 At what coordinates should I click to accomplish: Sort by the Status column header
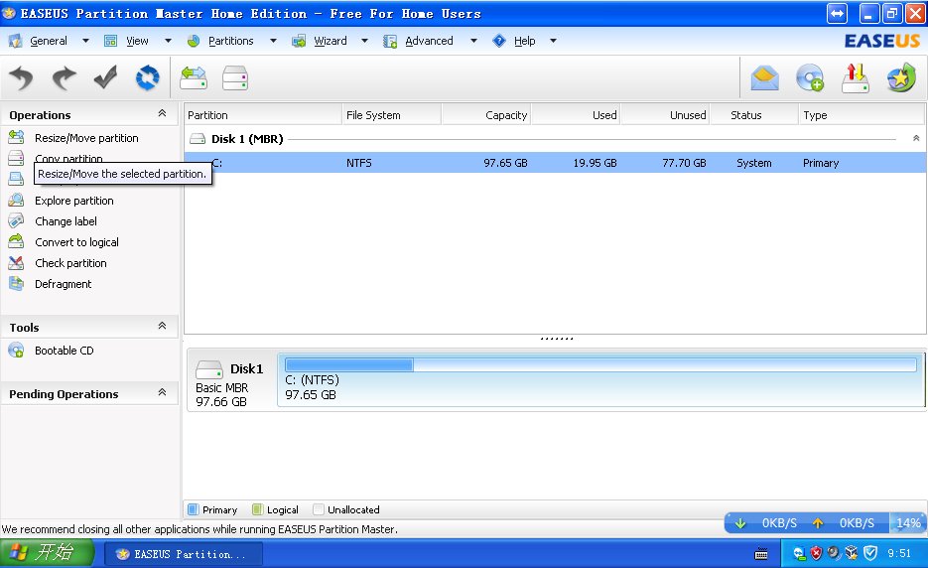click(754, 115)
